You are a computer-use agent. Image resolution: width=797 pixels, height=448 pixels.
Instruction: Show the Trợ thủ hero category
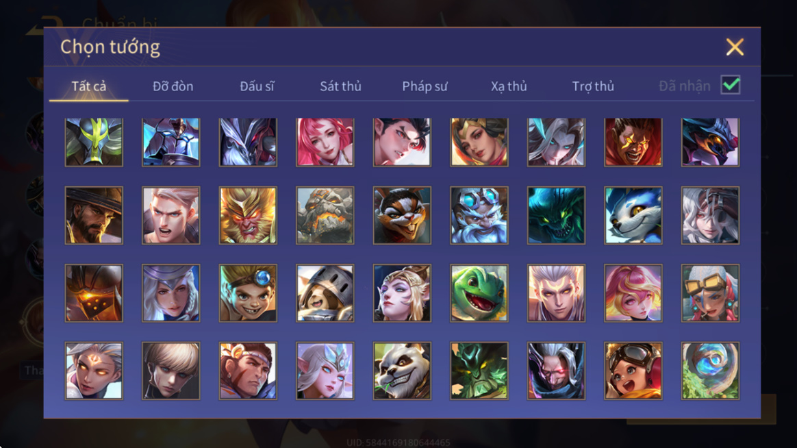593,86
